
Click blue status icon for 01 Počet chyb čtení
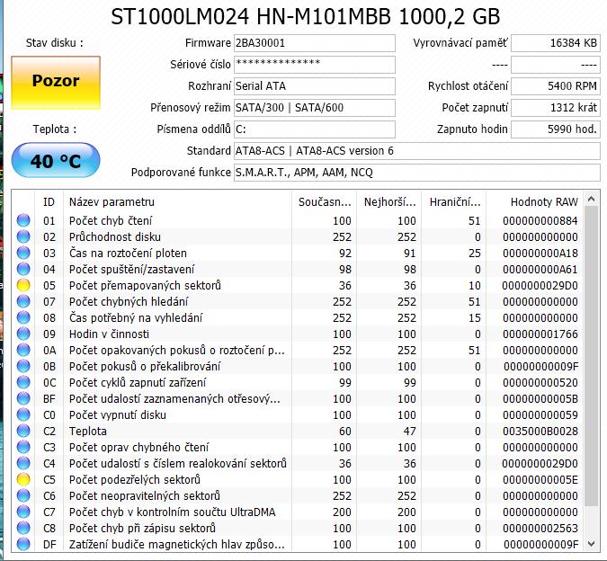tap(23, 220)
